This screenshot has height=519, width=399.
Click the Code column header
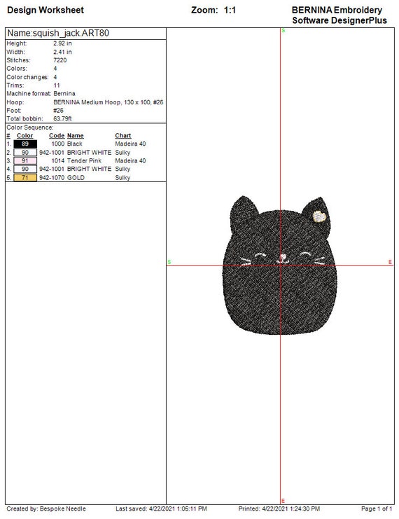click(57, 135)
